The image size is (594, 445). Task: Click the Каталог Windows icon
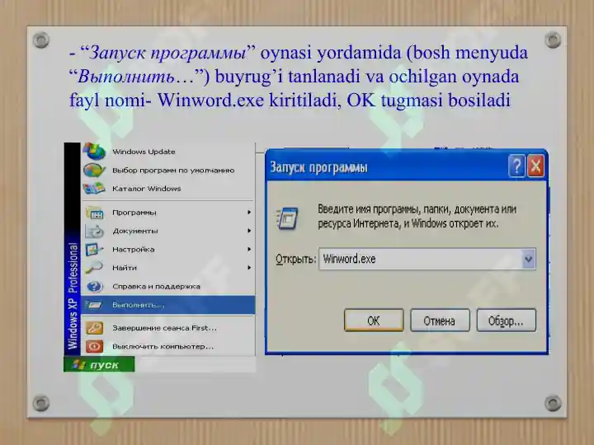94,189
